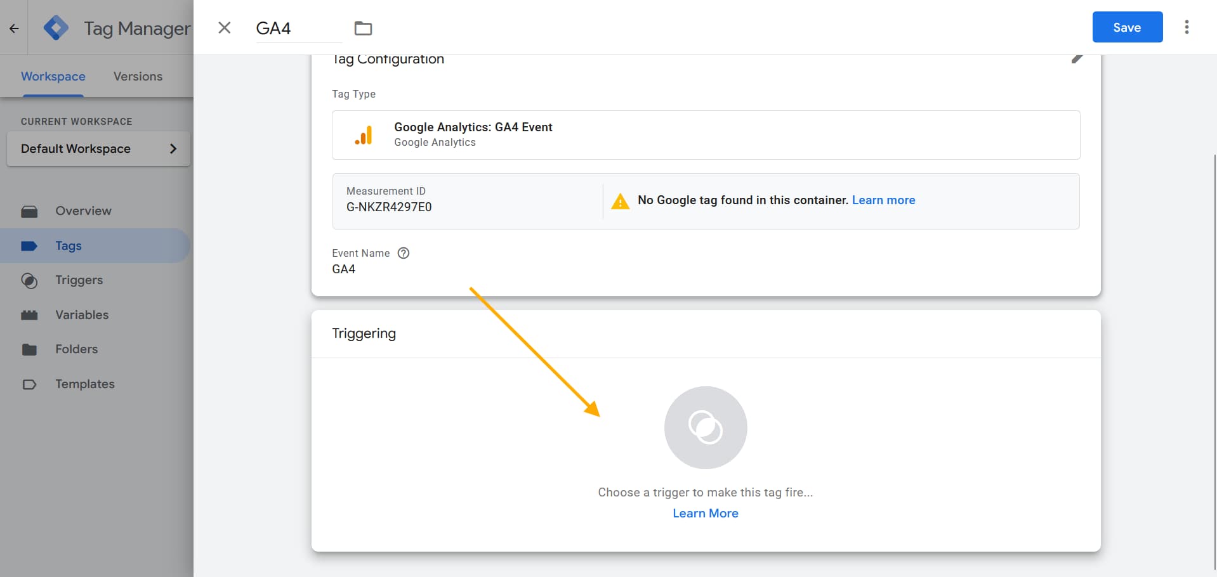Image resolution: width=1217 pixels, height=577 pixels.
Task: Switch to the Versions tab
Action: pyautogui.click(x=138, y=76)
